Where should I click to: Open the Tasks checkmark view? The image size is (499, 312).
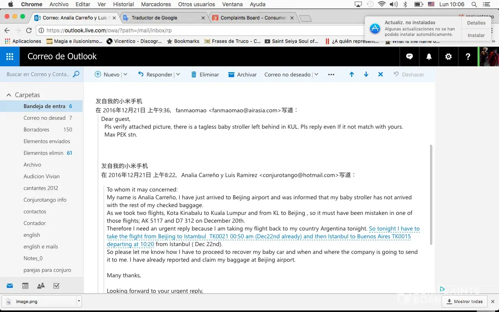pos(56,286)
